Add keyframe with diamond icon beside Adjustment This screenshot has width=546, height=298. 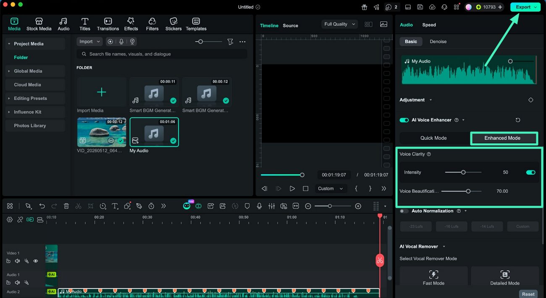pos(530,100)
